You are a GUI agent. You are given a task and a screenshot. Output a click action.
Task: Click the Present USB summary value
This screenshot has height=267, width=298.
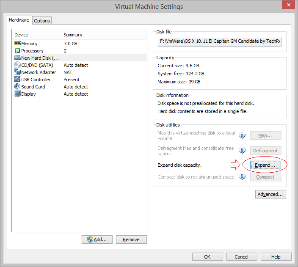[72, 80]
